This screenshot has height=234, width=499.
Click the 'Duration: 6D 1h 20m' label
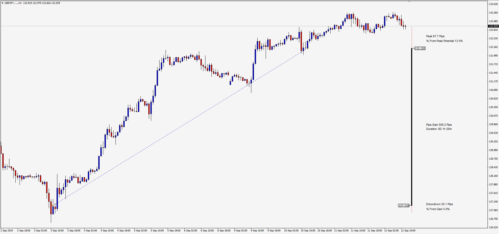pyautogui.click(x=439, y=129)
